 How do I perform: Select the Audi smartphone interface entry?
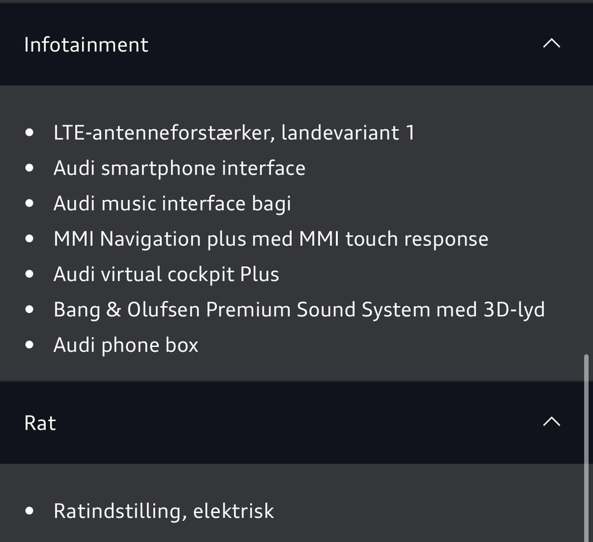[179, 167]
